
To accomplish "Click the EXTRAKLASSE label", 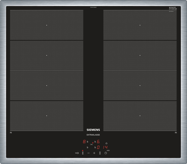I will pos(93,135).
